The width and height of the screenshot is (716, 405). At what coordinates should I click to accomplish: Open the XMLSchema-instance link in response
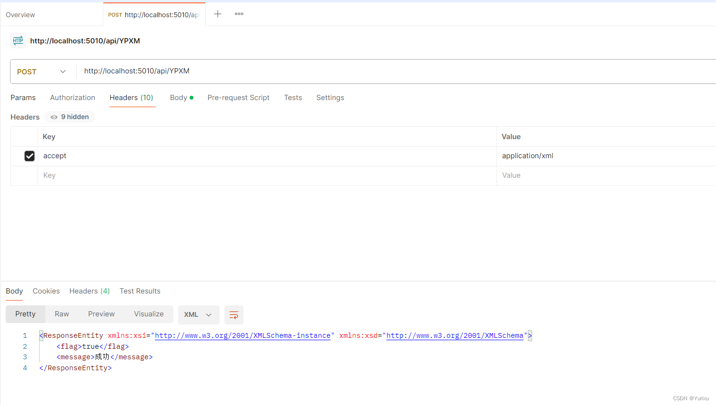pyautogui.click(x=242, y=335)
